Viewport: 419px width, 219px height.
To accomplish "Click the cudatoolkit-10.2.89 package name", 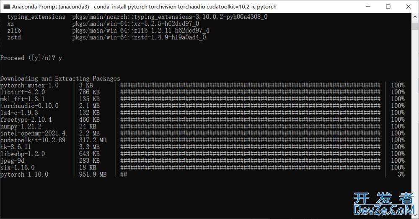I will coord(33,140).
